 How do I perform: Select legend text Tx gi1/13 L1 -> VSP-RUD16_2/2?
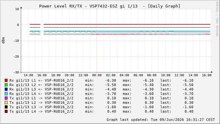(41, 98)
